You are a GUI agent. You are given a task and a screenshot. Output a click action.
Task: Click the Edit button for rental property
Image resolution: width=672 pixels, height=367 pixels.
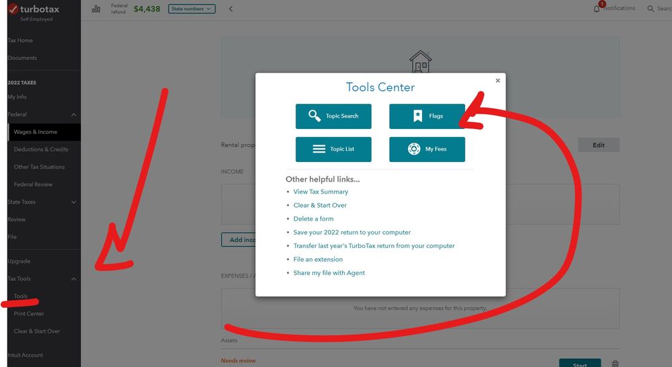599,145
